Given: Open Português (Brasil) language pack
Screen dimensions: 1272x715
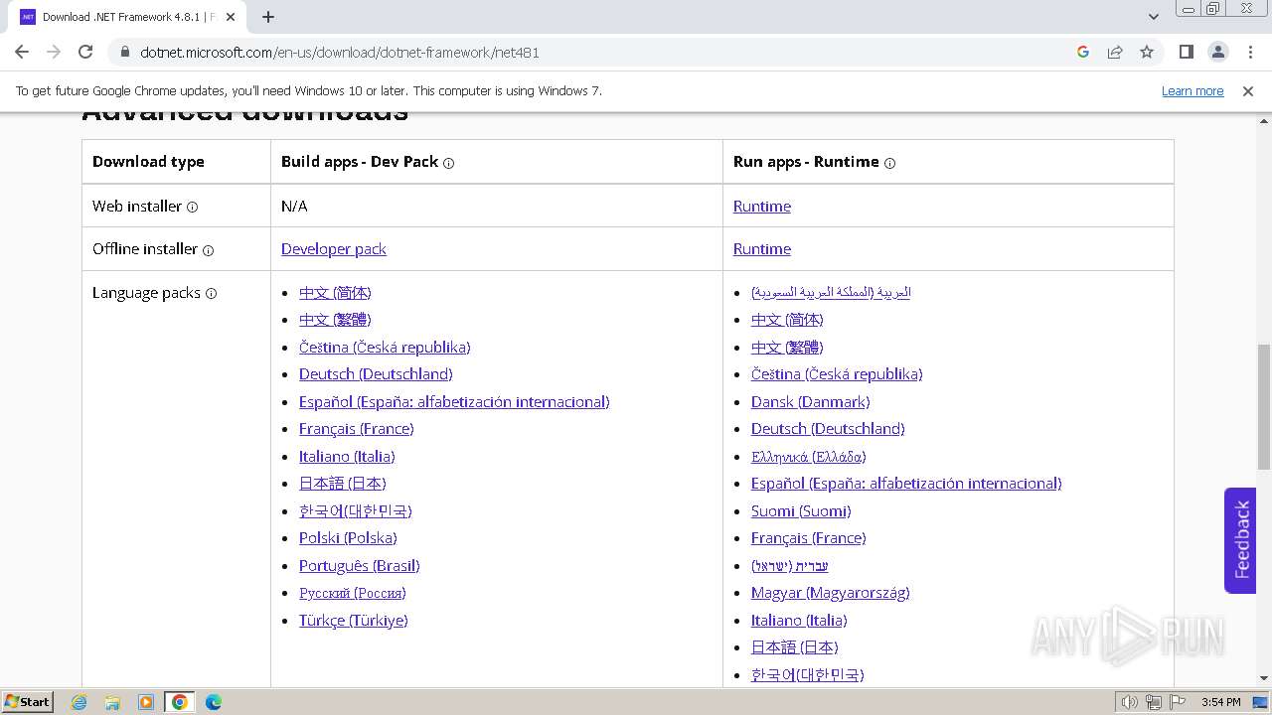Looking at the screenshot, I should coord(360,565).
